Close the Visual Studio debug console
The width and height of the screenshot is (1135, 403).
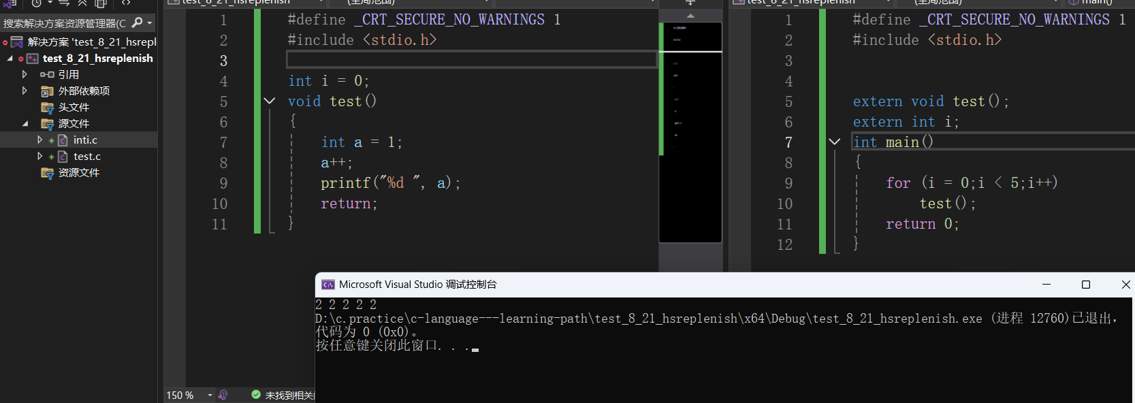click(x=1125, y=285)
